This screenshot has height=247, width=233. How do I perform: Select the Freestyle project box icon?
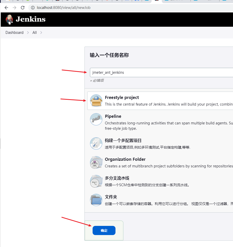96,100
